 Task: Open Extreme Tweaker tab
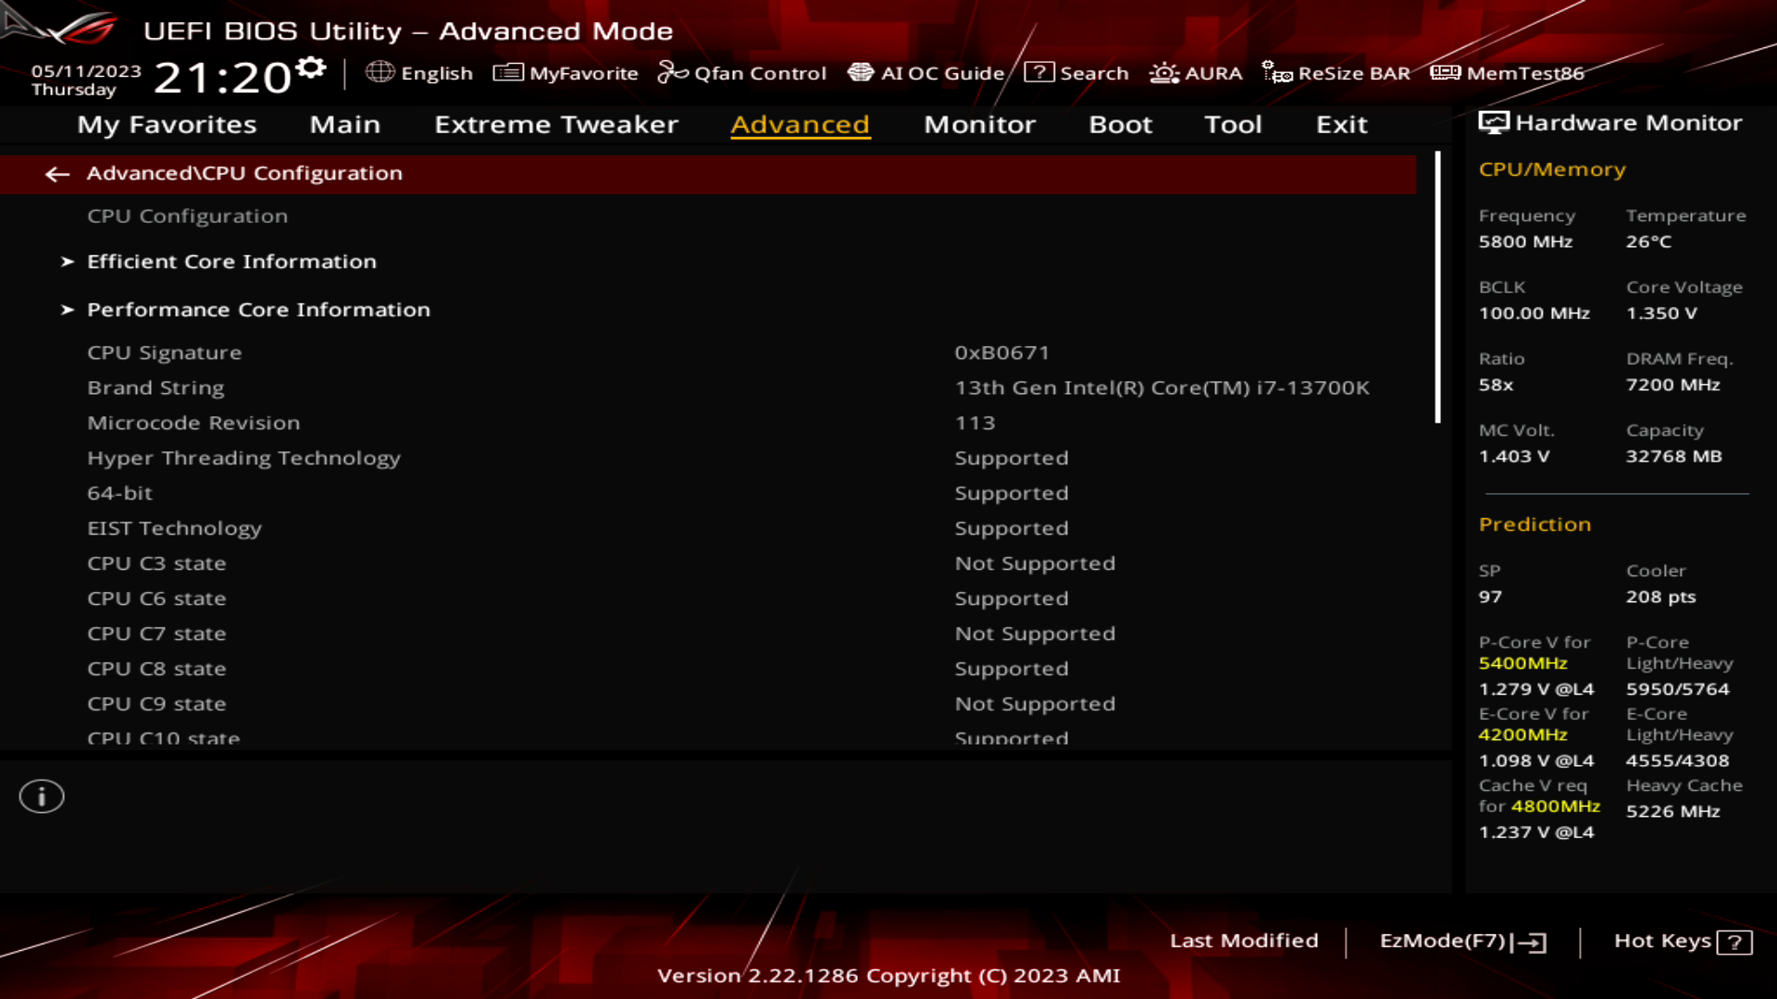(x=556, y=125)
